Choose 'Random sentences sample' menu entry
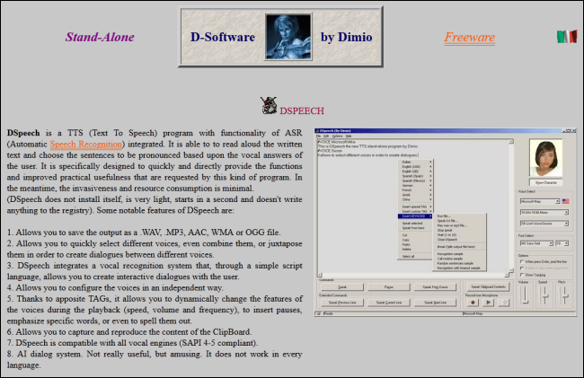 pyautogui.click(x=460, y=263)
